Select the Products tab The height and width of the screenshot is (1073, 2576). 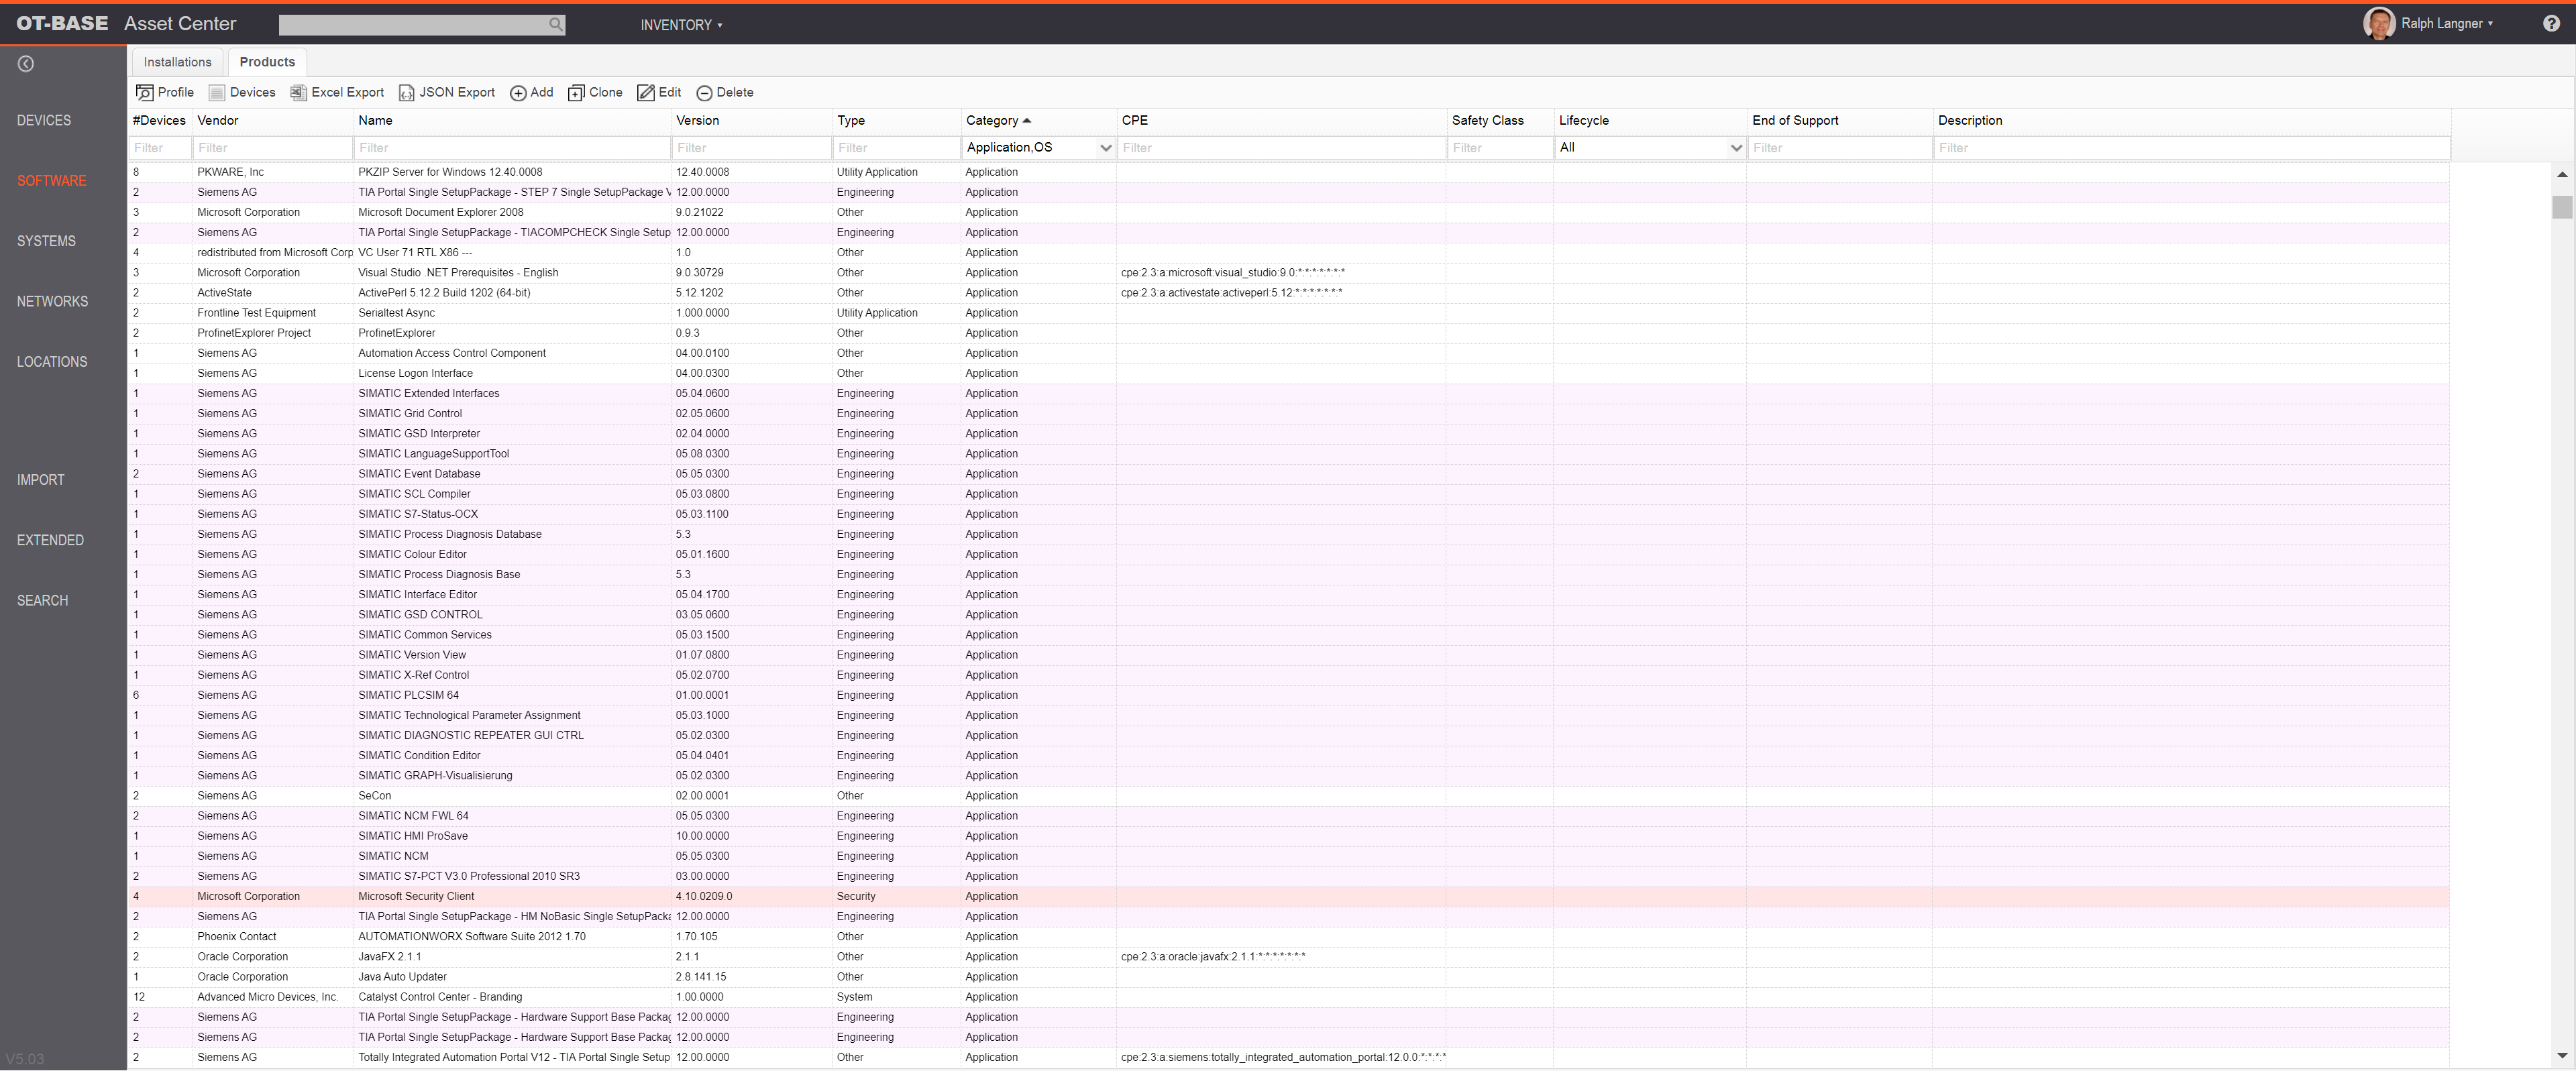pyautogui.click(x=267, y=62)
